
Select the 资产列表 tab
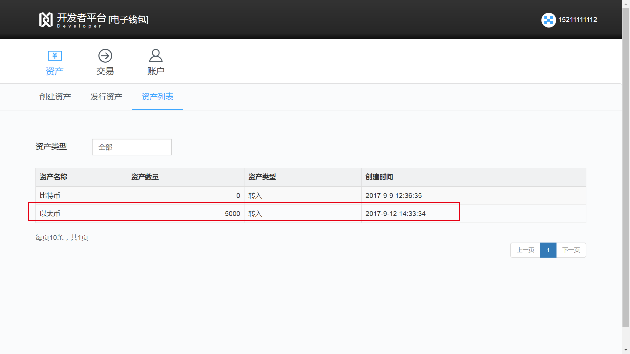pyautogui.click(x=157, y=97)
